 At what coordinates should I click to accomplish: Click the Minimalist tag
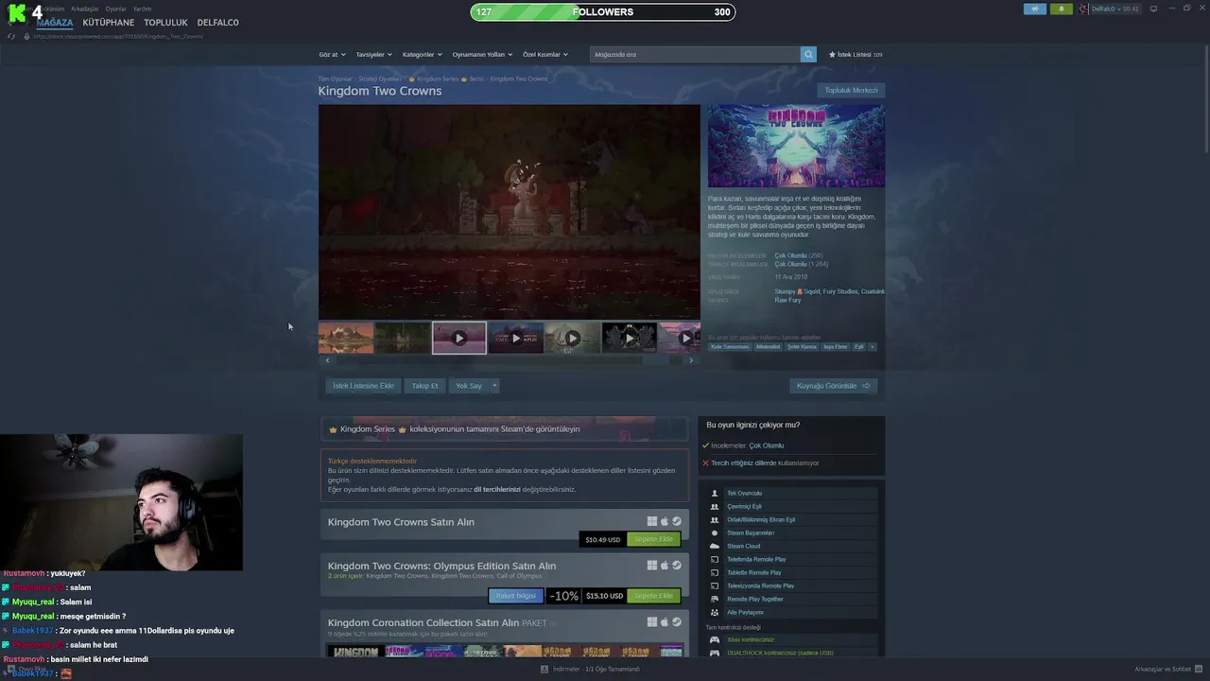769,347
